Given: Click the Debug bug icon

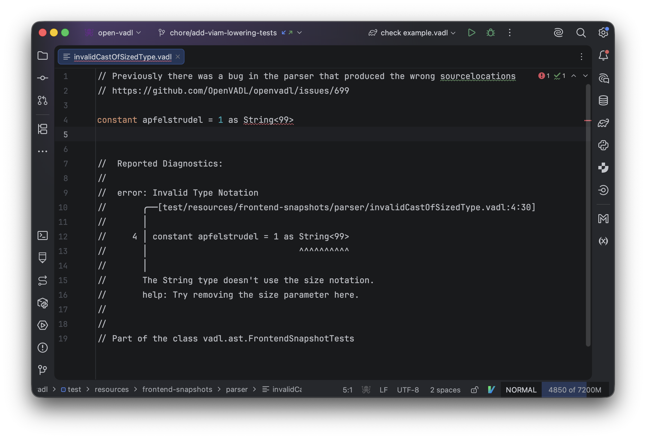Looking at the screenshot, I should [x=491, y=33].
